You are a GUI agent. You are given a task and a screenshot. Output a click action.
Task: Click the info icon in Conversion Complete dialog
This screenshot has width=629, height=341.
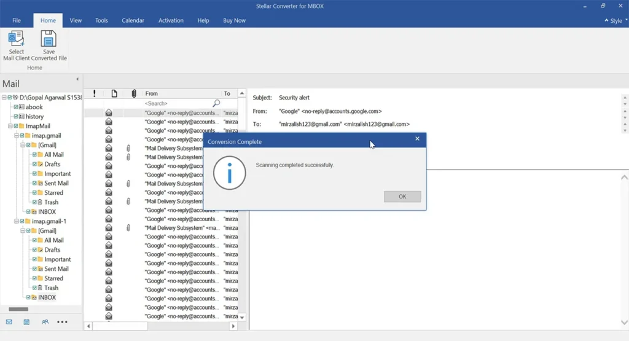(x=230, y=173)
